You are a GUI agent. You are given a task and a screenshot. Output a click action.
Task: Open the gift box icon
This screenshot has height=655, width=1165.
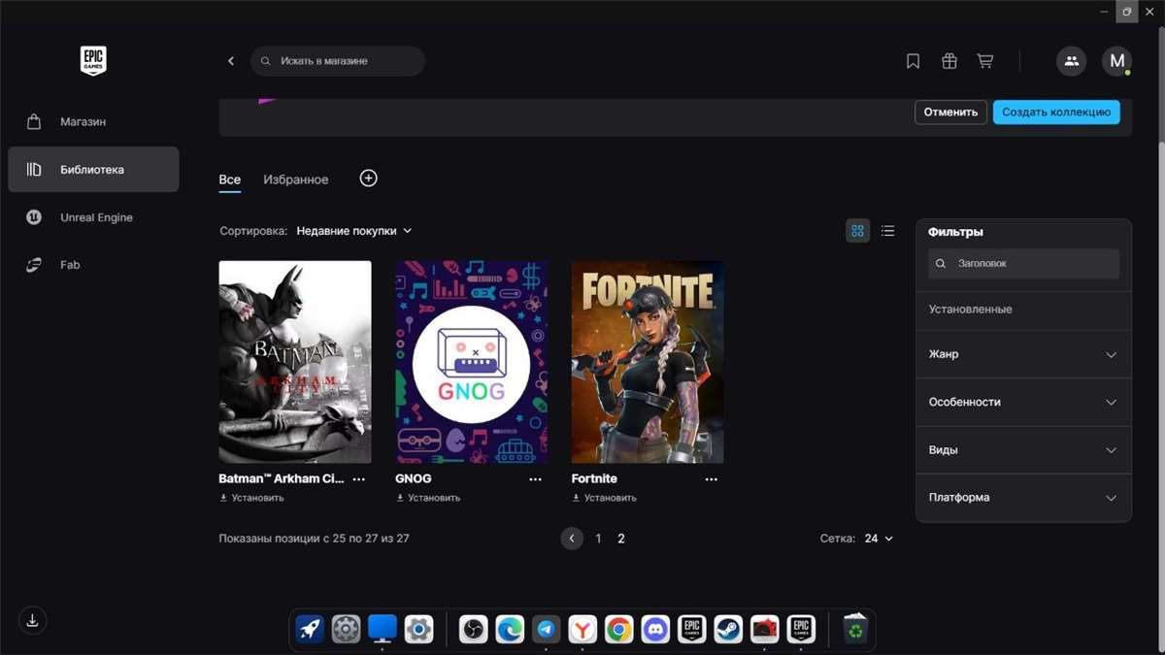(x=949, y=61)
